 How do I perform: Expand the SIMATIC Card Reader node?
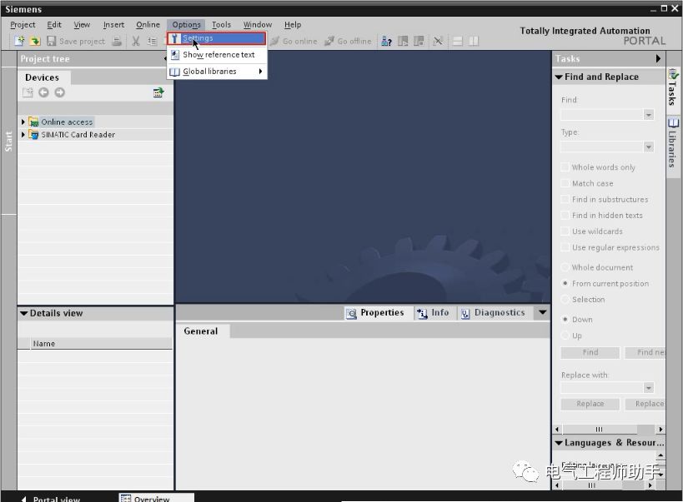23,134
